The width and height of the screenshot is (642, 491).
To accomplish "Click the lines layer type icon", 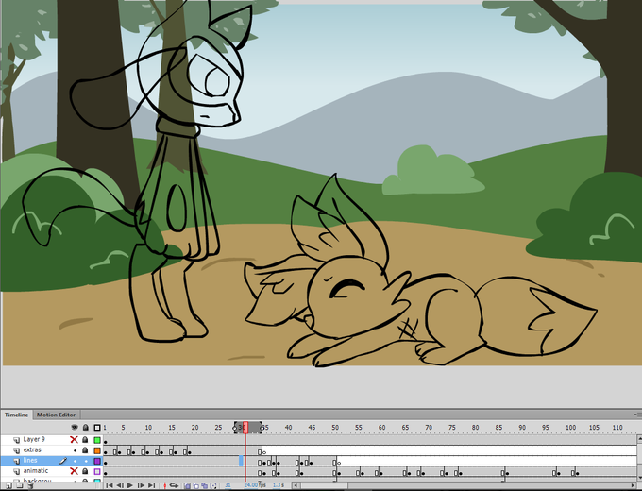I will (x=16, y=461).
